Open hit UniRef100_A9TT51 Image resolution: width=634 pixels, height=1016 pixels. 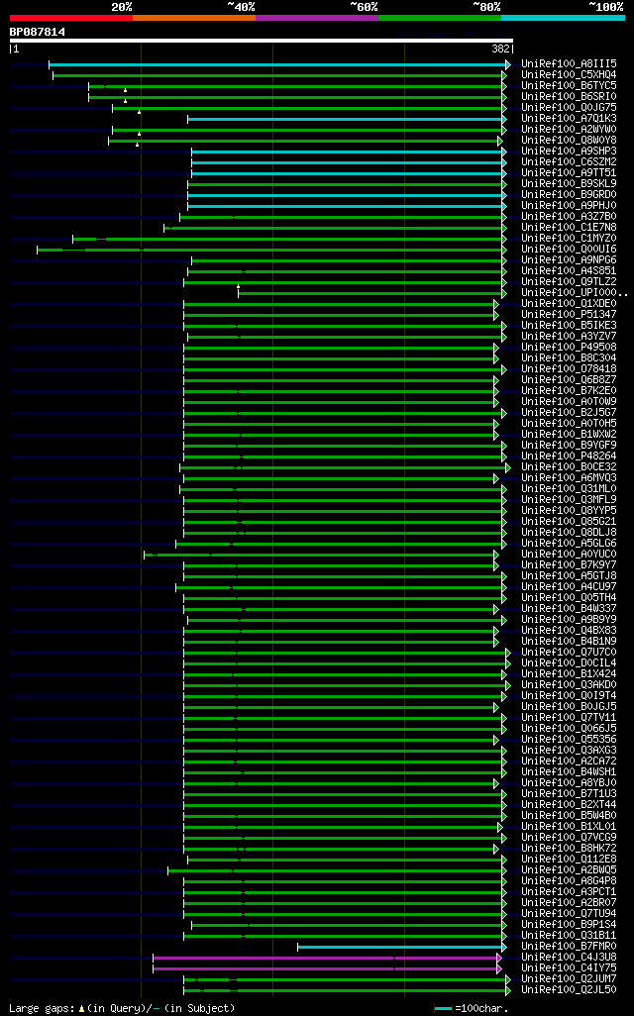tap(569, 173)
